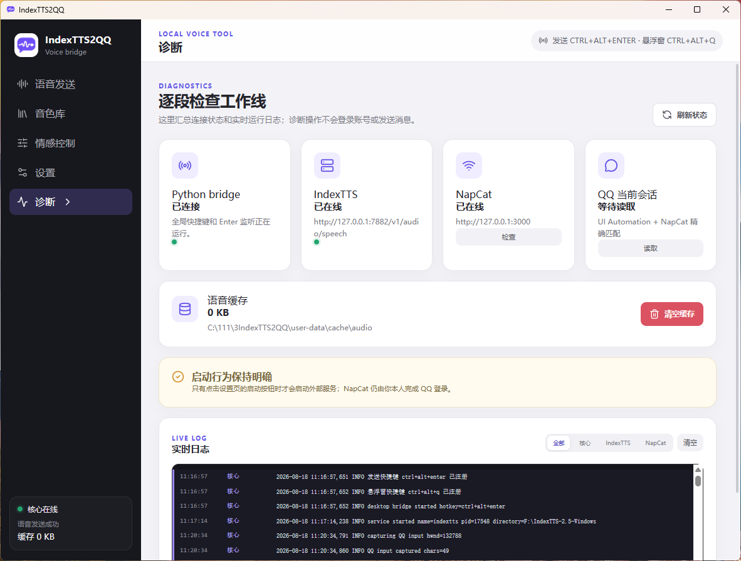Open the 音色库 page
Viewport: 741px width, 561px height.
71,113
